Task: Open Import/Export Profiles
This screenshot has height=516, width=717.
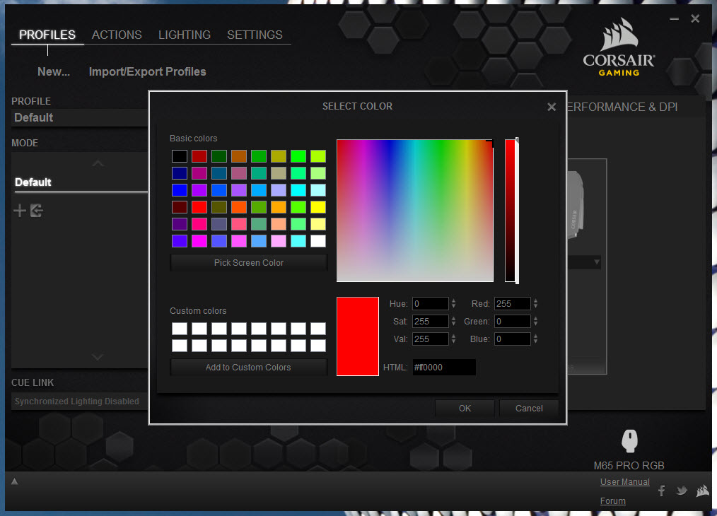Action: point(147,72)
